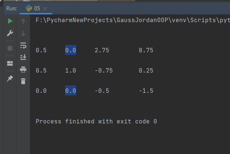Toggle scroll to end of output

(23, 57)
